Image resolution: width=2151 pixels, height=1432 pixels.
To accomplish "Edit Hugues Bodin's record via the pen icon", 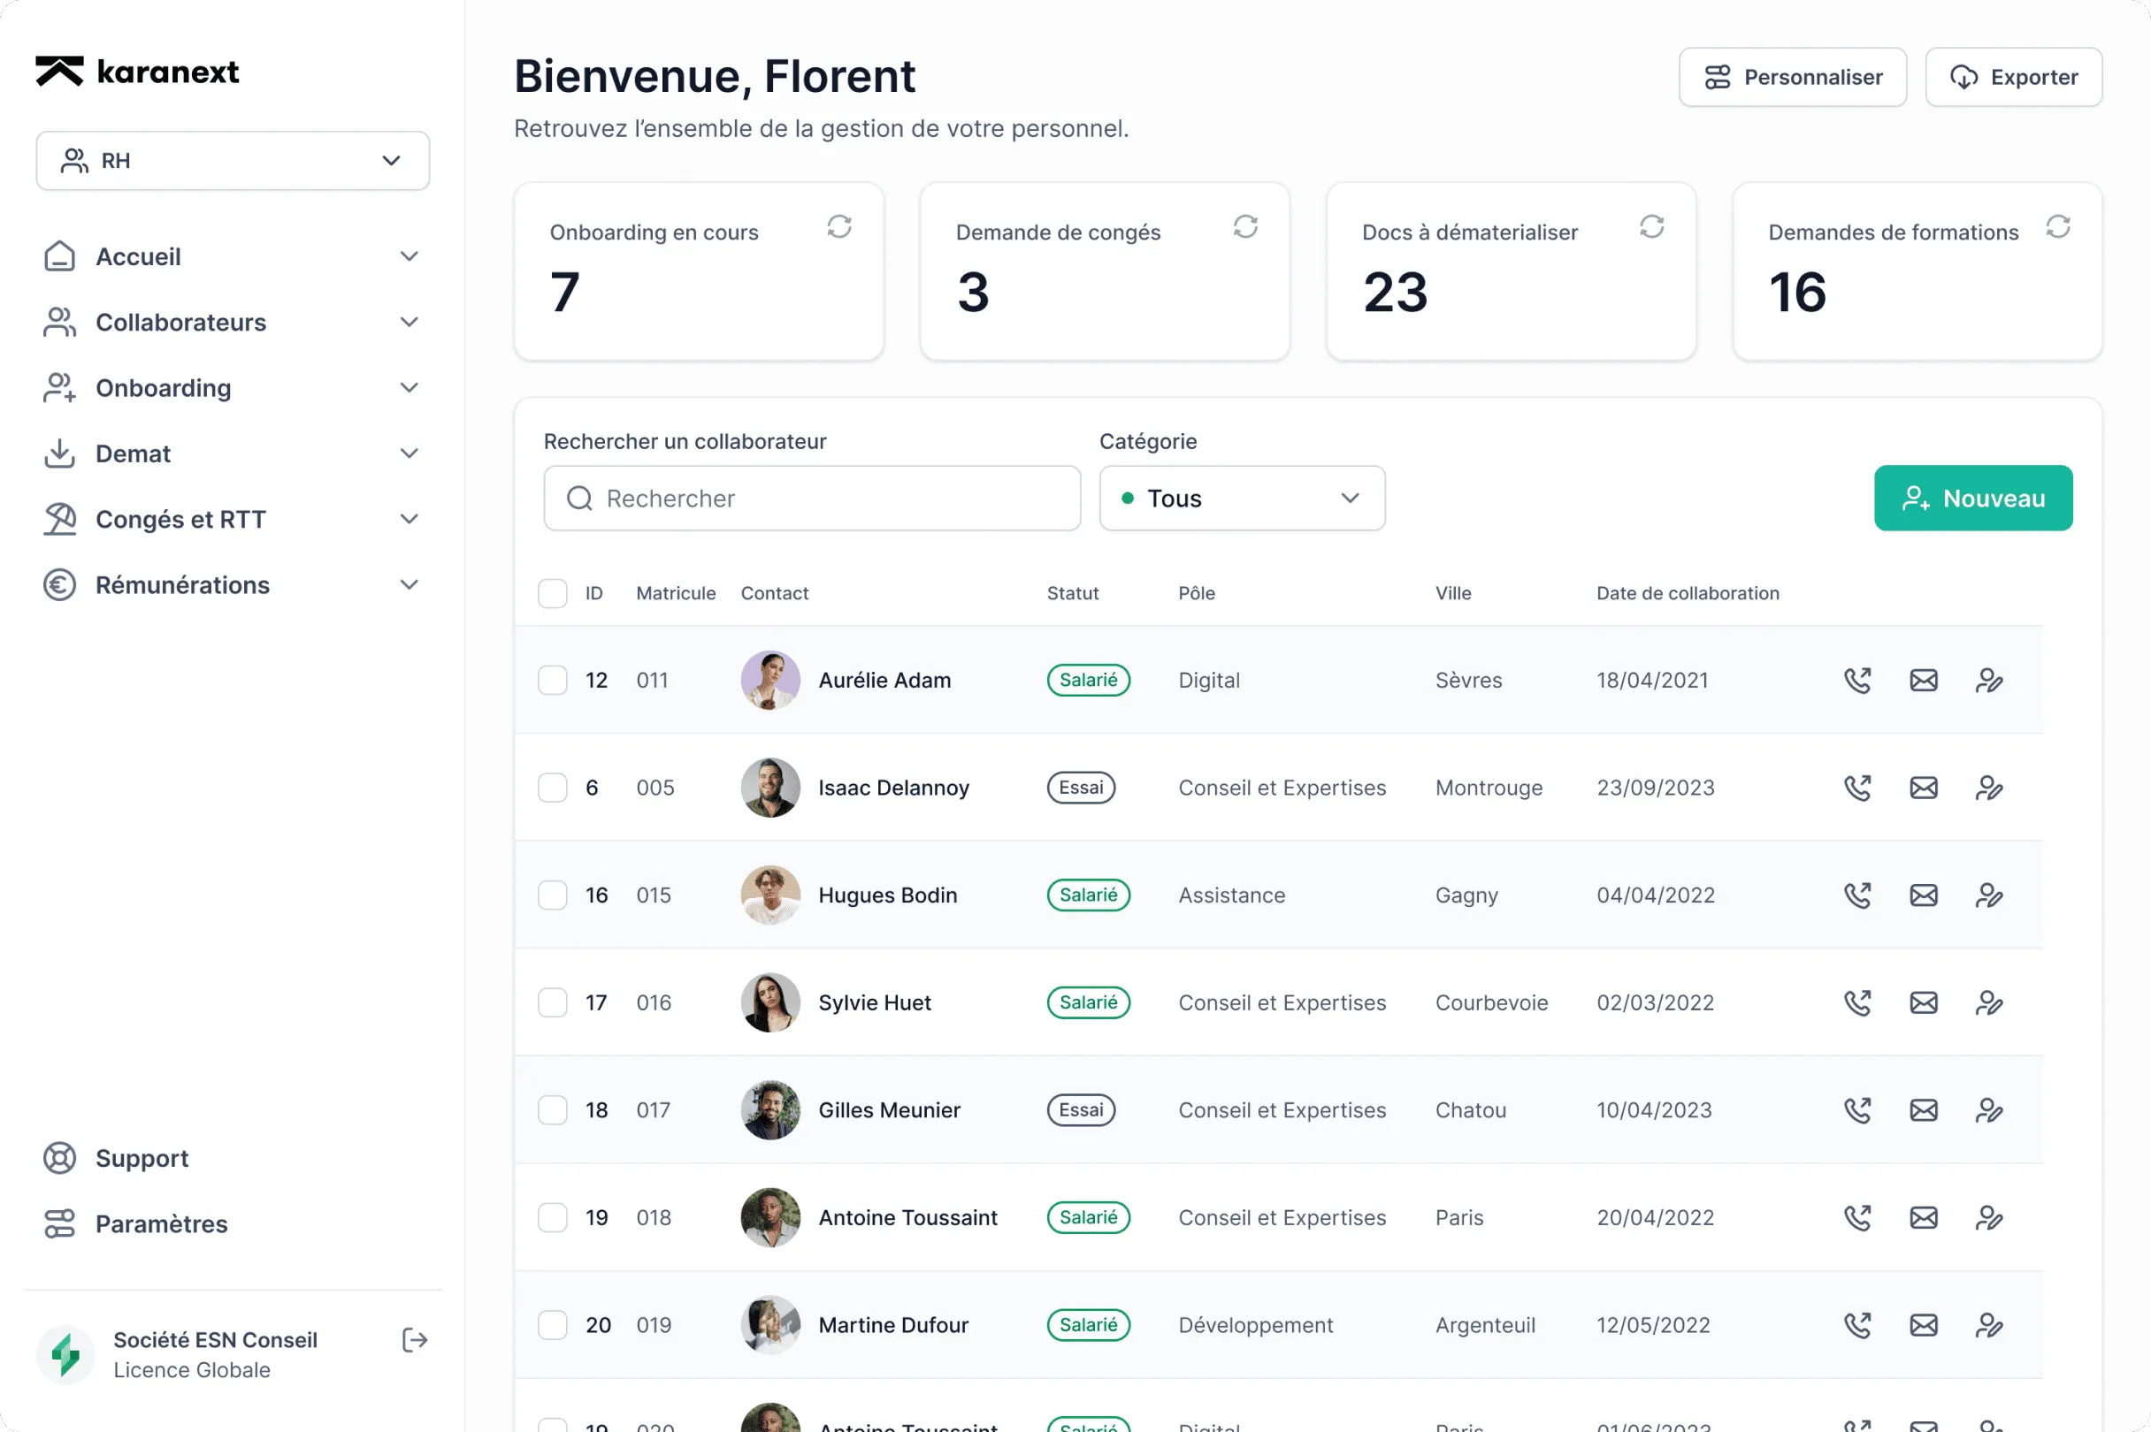I will point(1991,895).
